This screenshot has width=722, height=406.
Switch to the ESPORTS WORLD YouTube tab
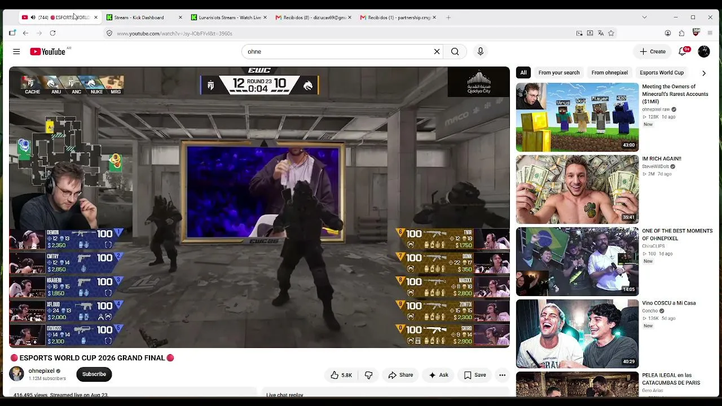59,17
